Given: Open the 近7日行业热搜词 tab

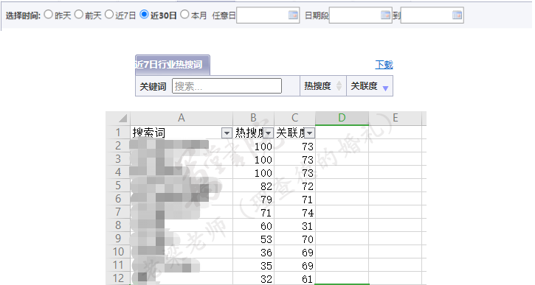Looking at the screenshot, I should pyautogui.click(x=173, y=65).
